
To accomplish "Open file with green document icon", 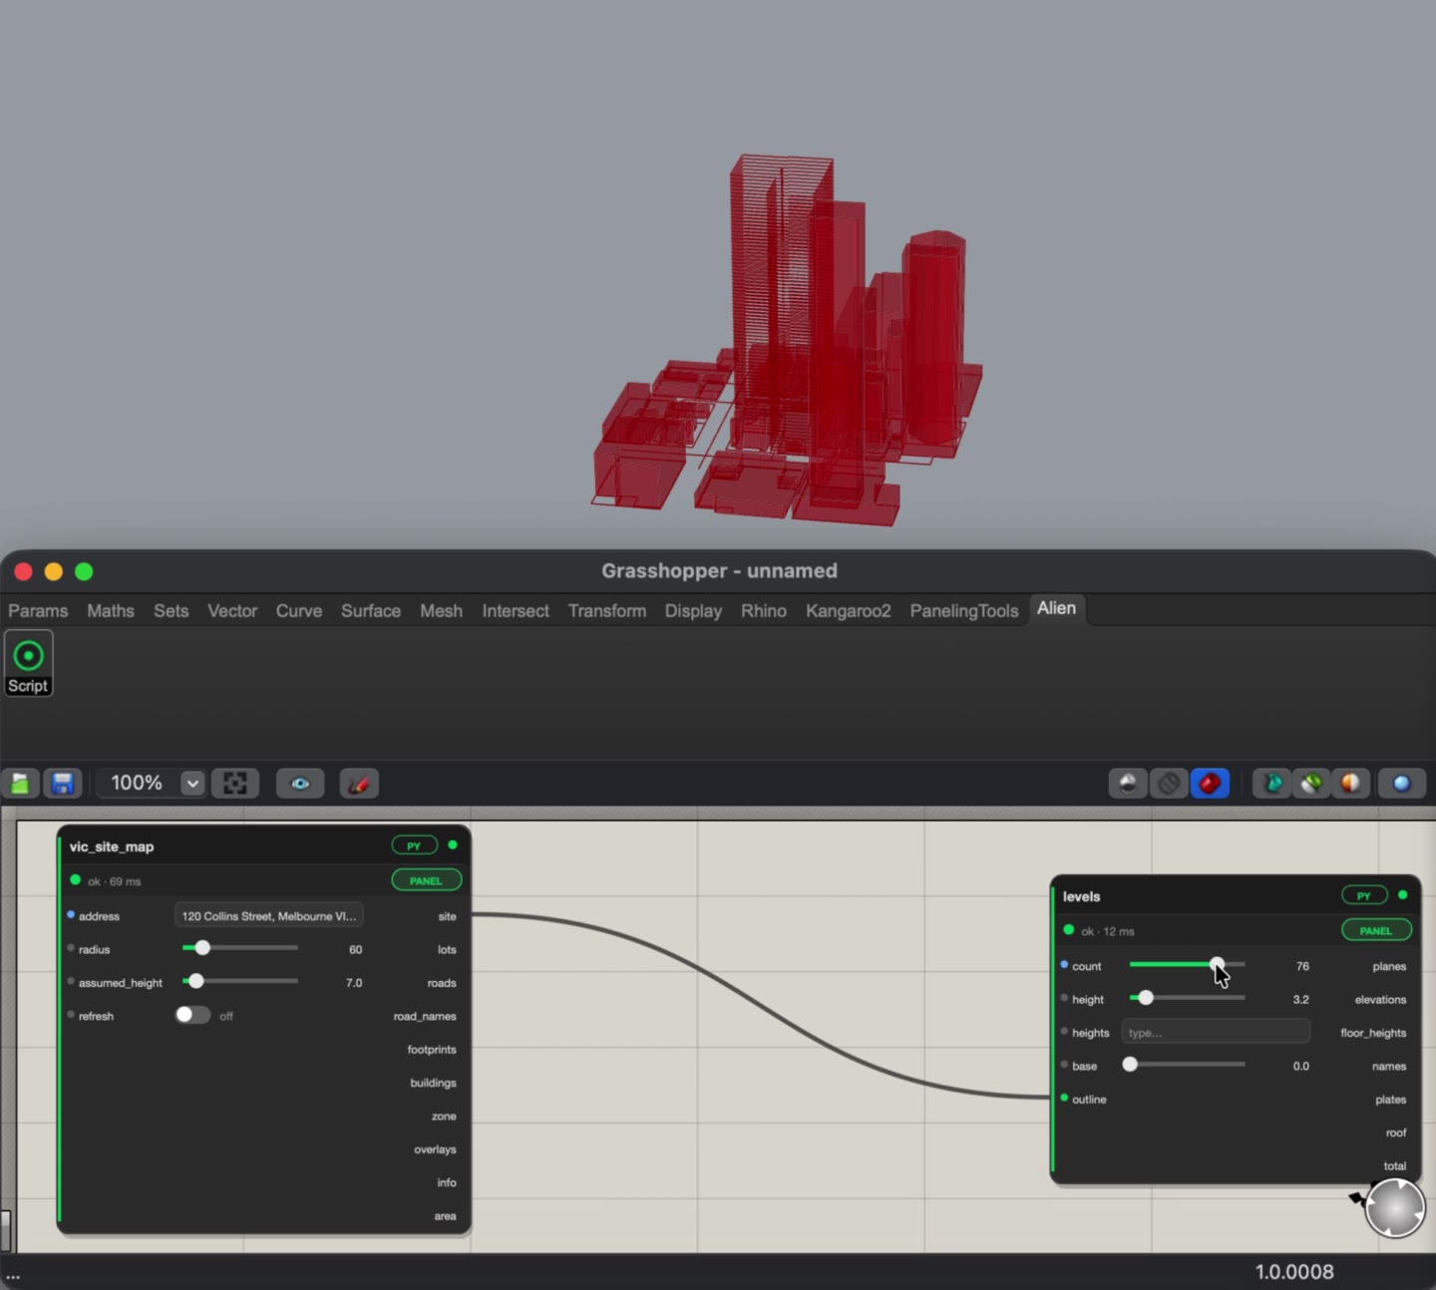I will click(20, 784).
